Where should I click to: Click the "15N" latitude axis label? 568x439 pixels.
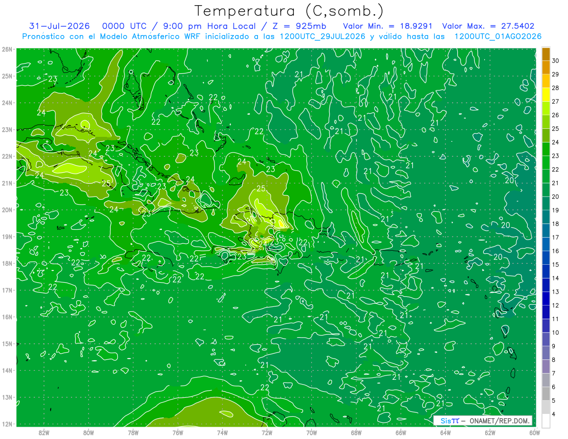point(7,344)
